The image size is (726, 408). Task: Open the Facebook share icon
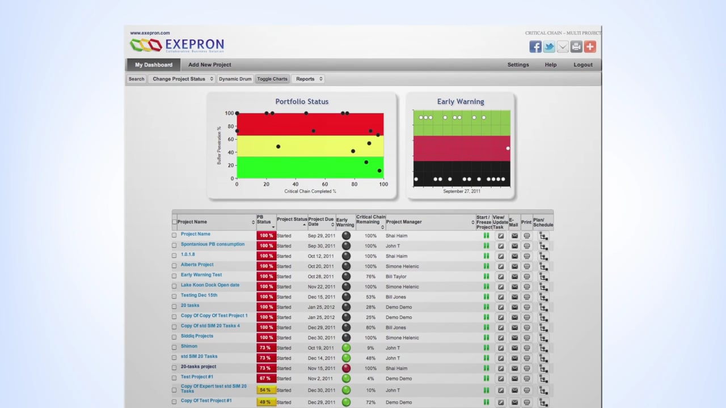tap(535, 47)
